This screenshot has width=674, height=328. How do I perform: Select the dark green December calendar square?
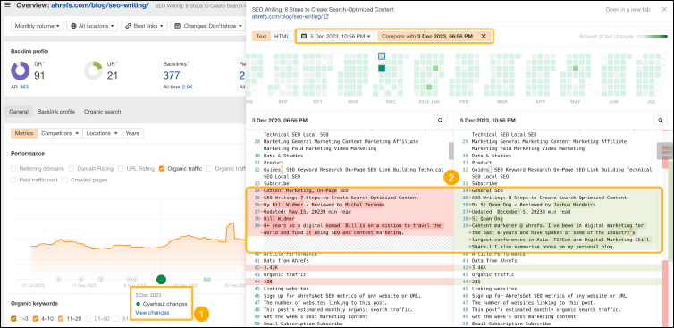(x=382, y=68)
